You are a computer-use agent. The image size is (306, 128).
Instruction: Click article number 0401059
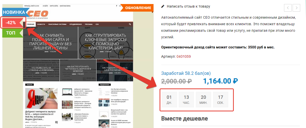click(x=184, y=56)
